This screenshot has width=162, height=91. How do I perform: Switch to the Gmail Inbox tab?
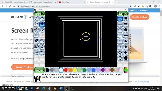click(x=15, y=2)
